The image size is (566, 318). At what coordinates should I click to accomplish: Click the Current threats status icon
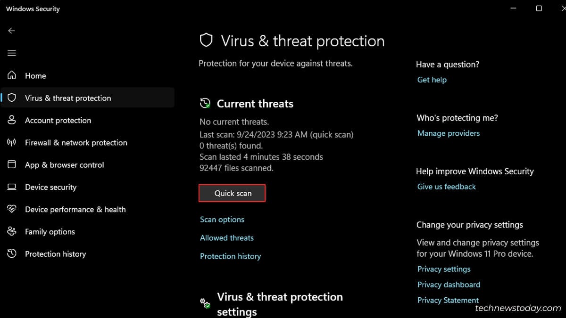pyautogui.click(x=205, y=103)
